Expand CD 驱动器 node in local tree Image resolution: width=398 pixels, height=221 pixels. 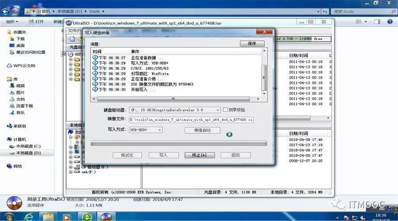[x=71, y=167]
